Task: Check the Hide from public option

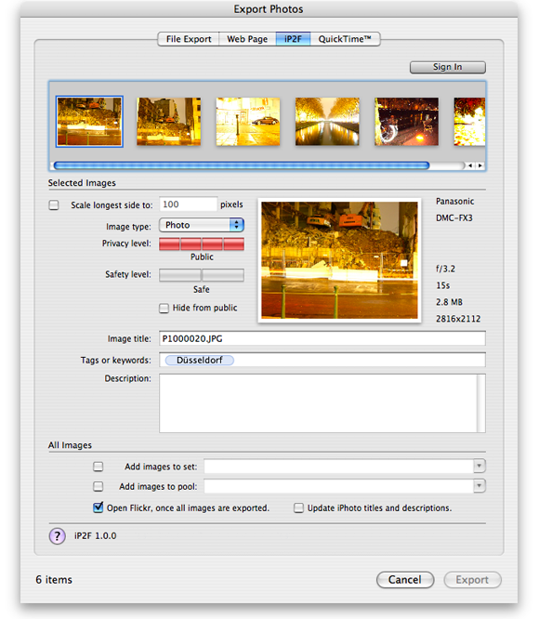Action: click(164, 308)
